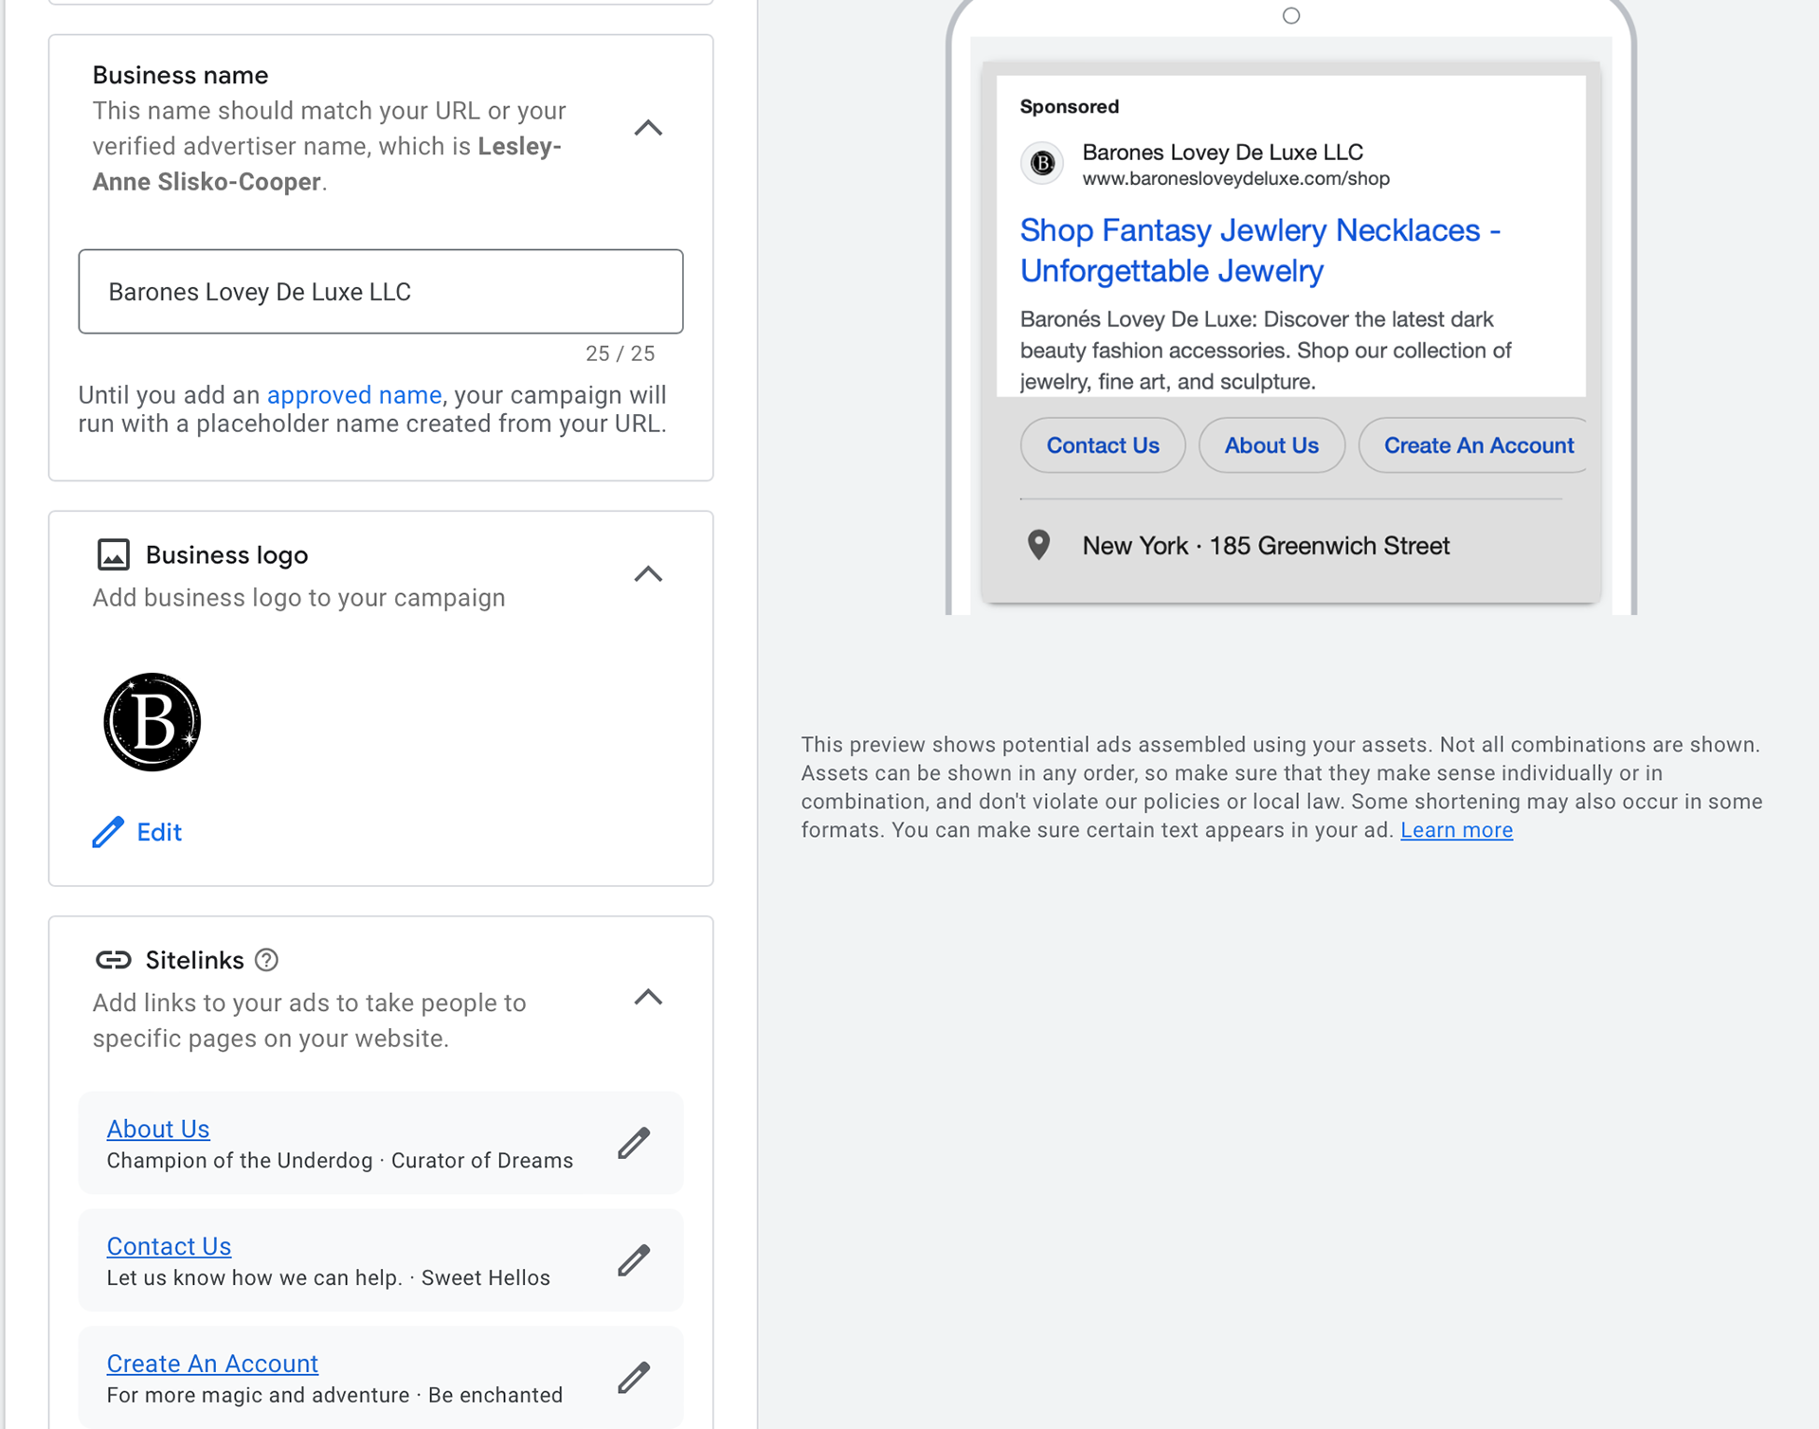Open the approved name link
The width and height of the screenshot is (1819, 1429).
coord(353,395)
